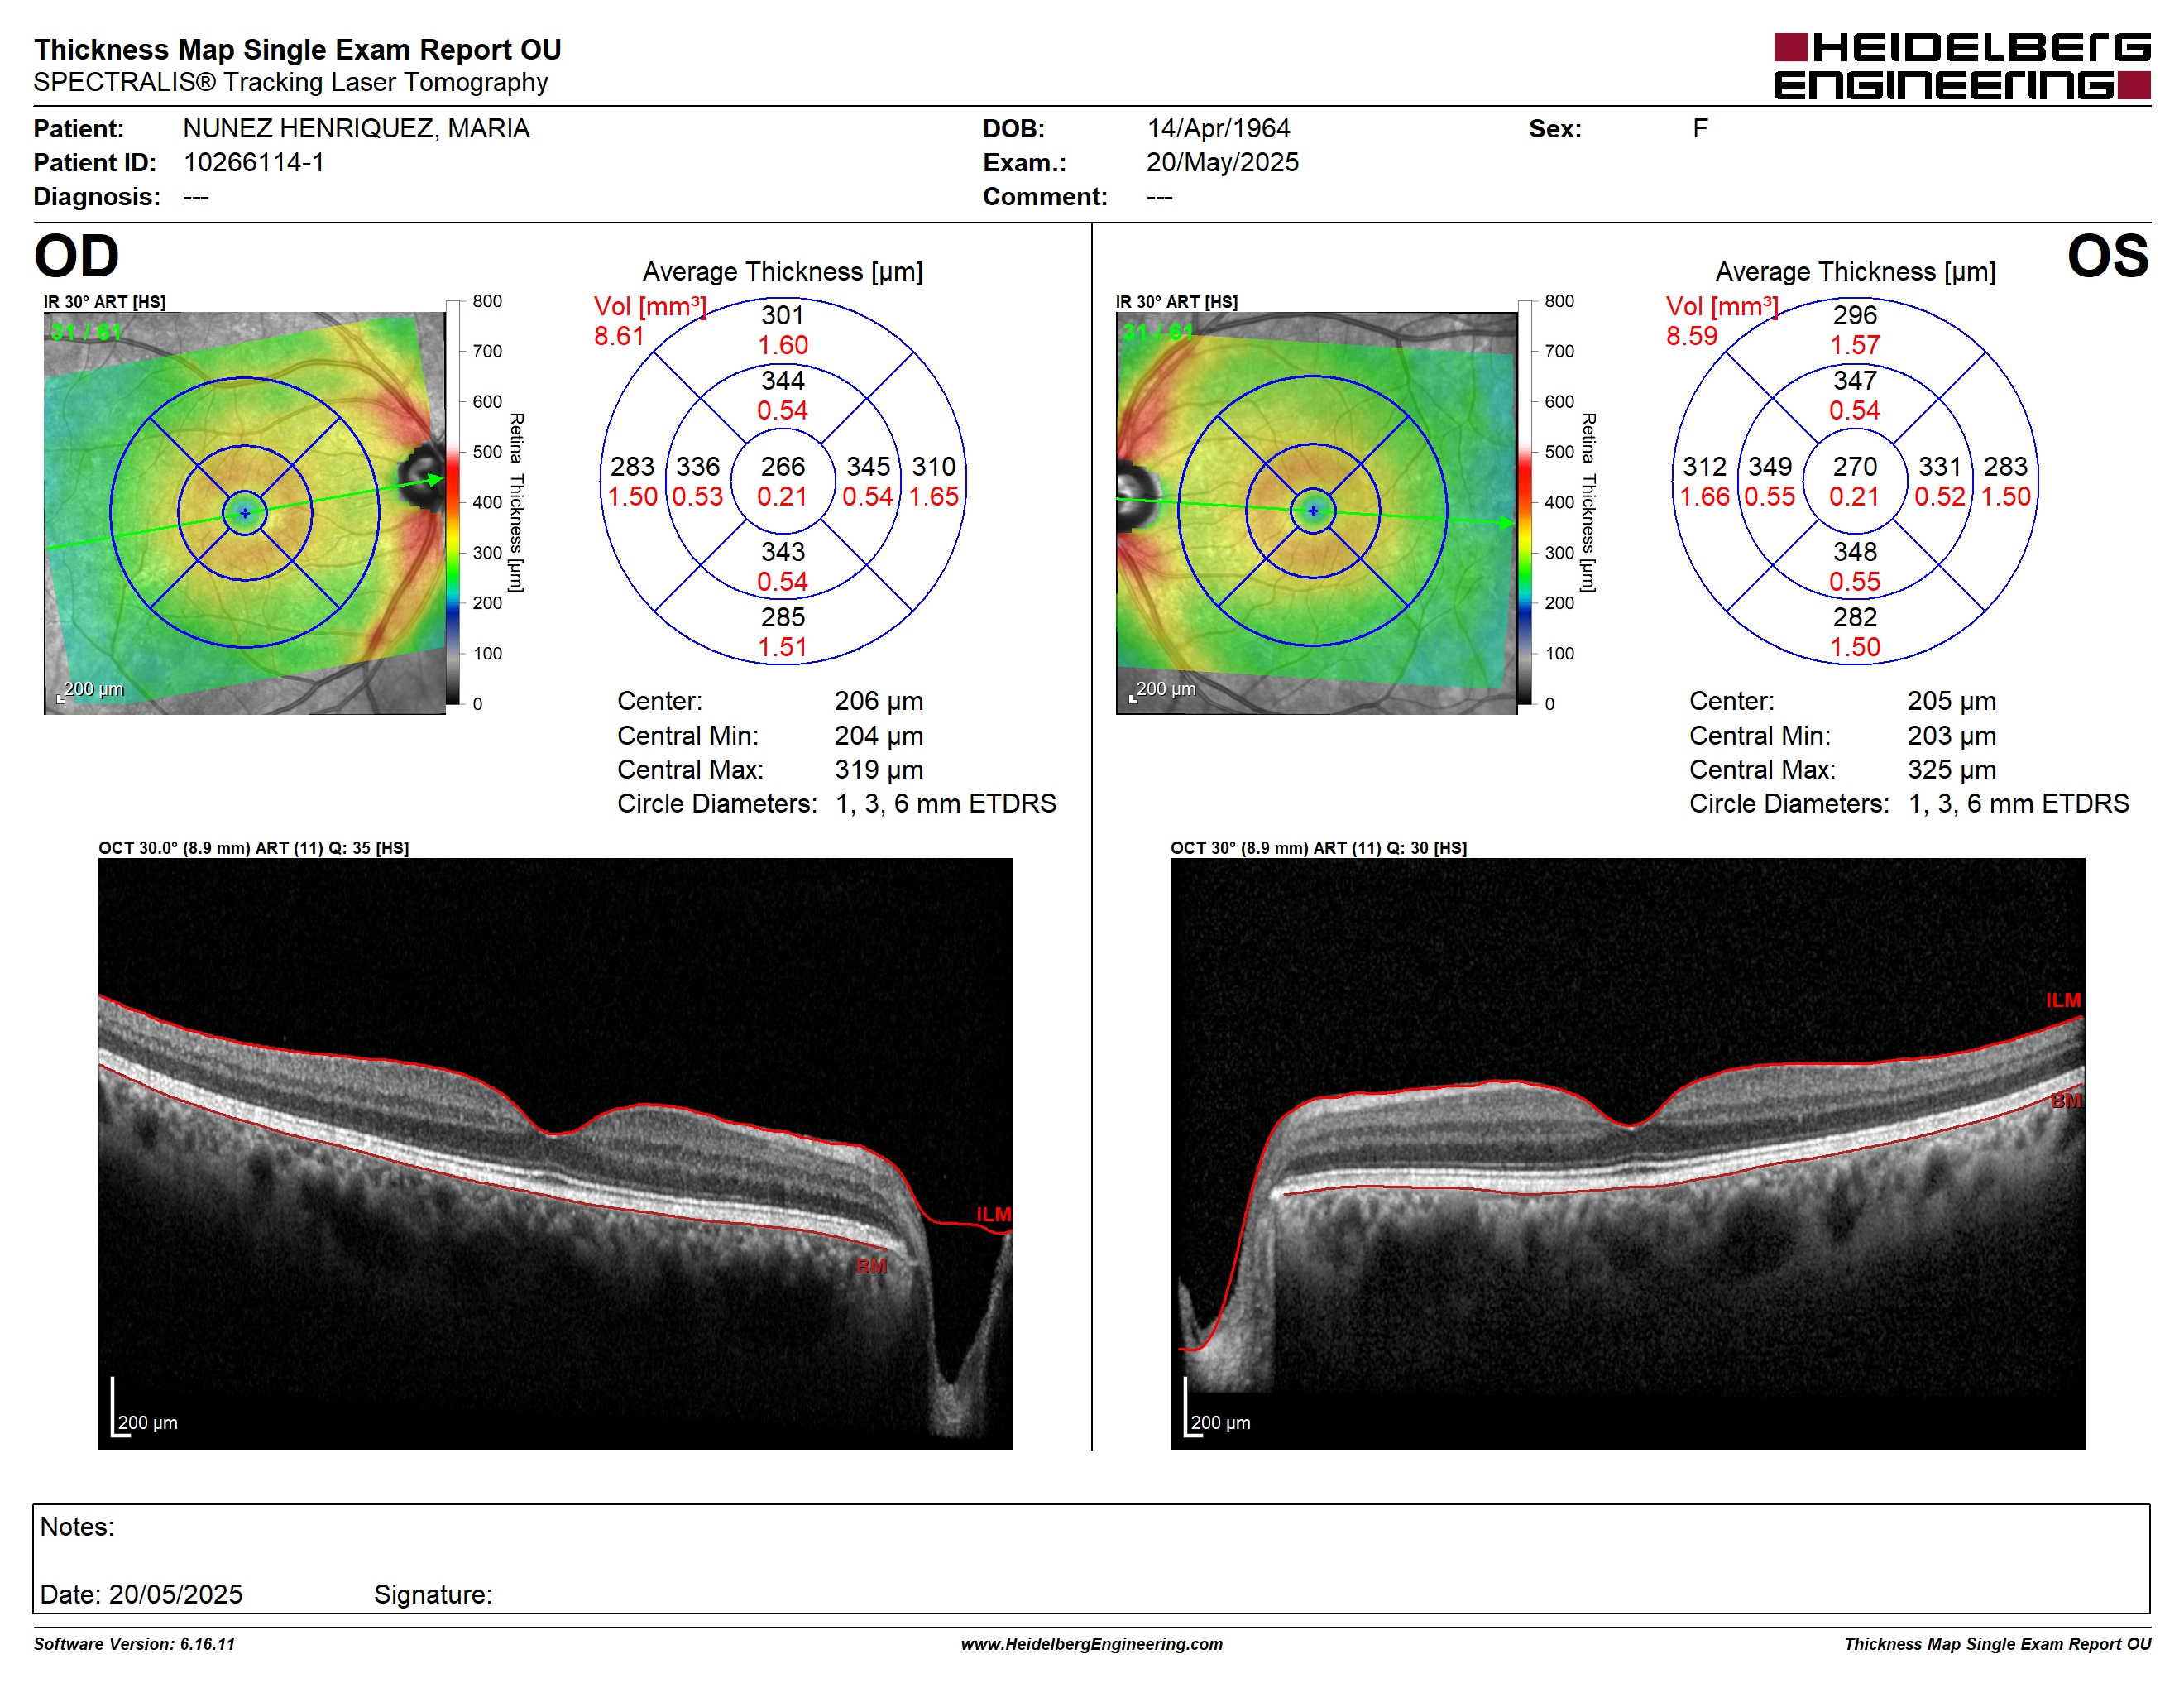2184x1688 pixels.
Task: Click OD inner sector thickness 336
Action: coord(697,467)
